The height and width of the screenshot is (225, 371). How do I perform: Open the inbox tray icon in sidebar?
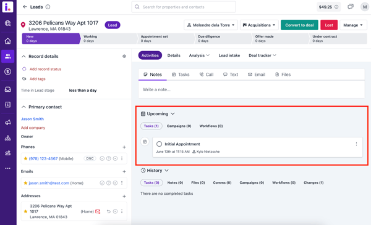point(7,89)
